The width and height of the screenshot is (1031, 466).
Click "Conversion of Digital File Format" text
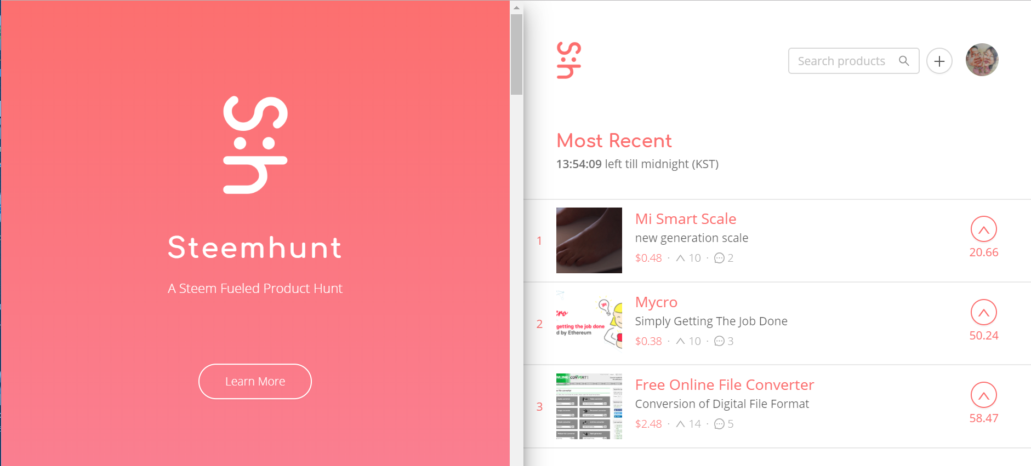pos(722,404)
